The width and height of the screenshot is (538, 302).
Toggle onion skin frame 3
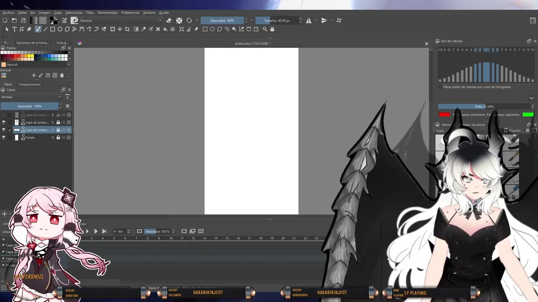pos(501,50)
